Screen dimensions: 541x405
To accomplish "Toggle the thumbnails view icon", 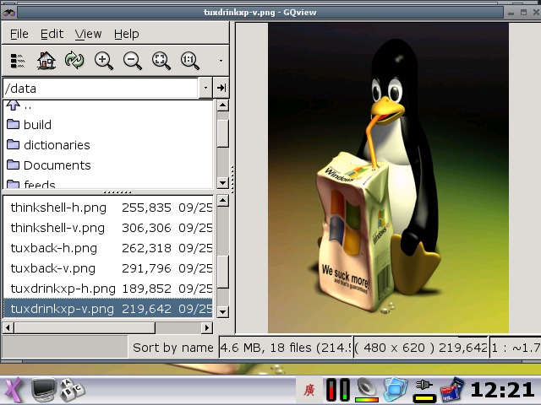I will point(18,61).
